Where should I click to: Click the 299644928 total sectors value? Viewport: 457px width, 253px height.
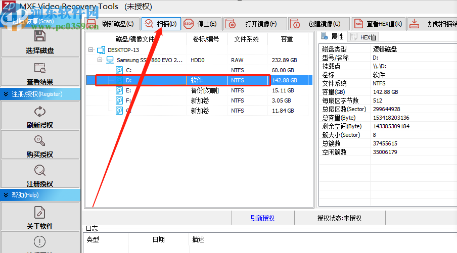tap(386, 109)
